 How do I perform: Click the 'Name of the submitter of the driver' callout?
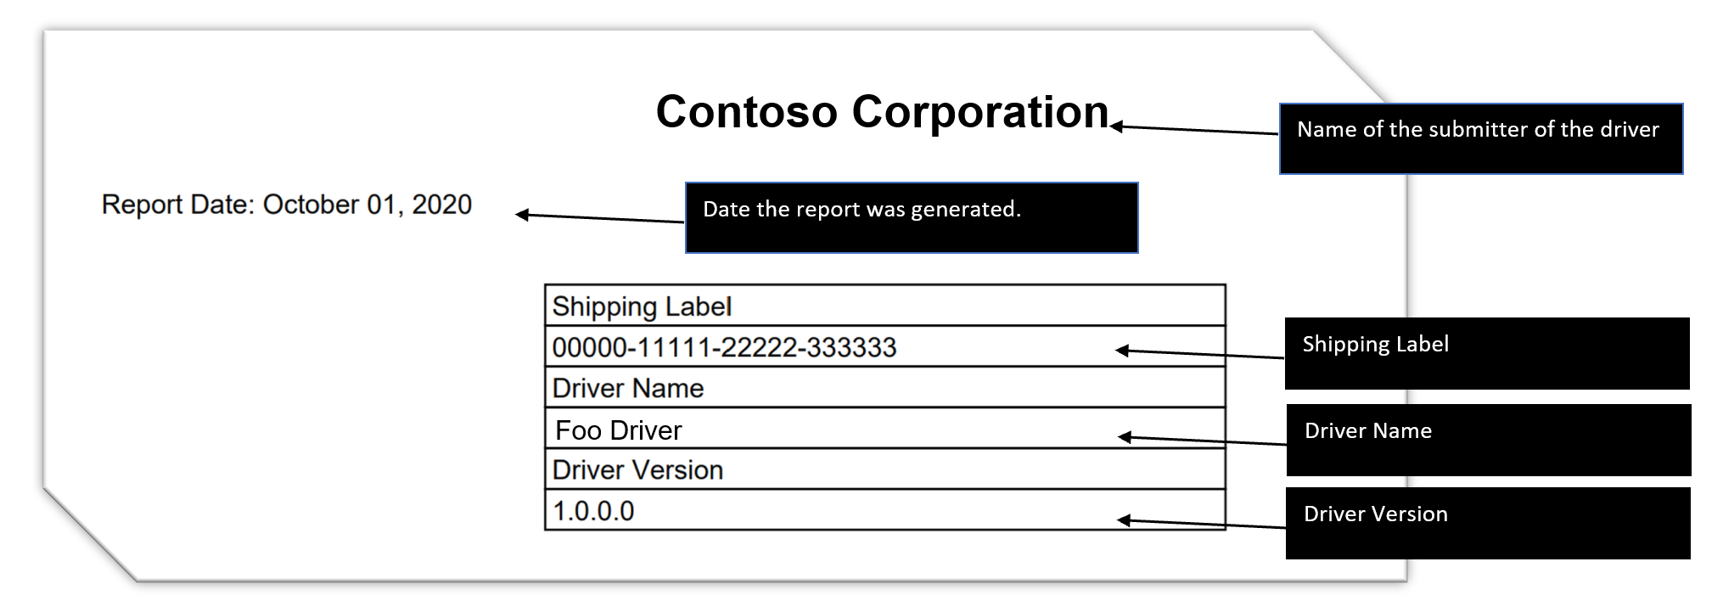[x=1481, y=139]
